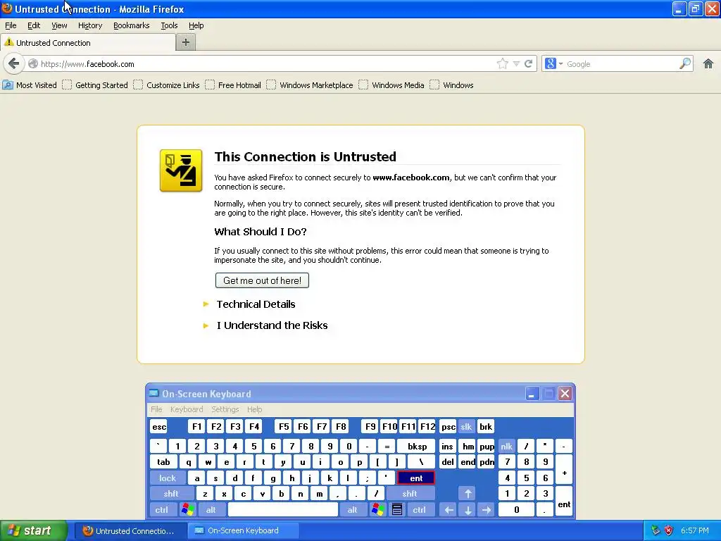Screen dimensions: 721x541
Task: Toggle the slk (scroll lock) key
Action: pos(466,426)
